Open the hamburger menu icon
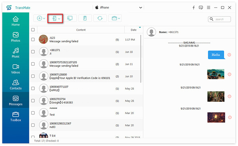Image resolution: width=238 pixels, height=146 pixels. coord(209,7)
